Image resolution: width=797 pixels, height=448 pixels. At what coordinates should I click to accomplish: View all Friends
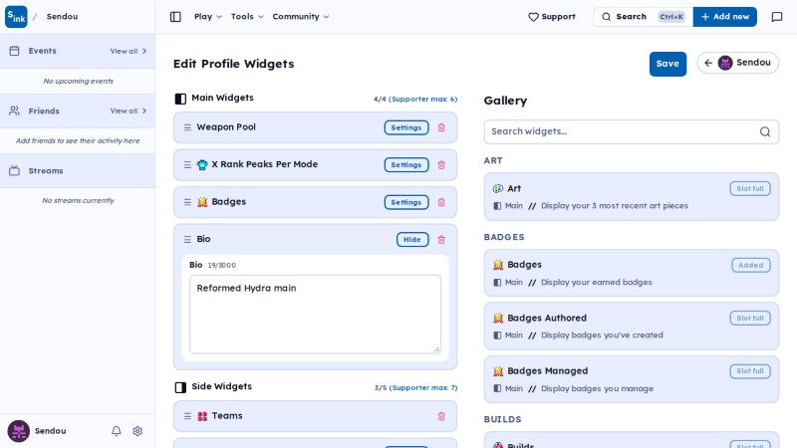click(129, 111)
